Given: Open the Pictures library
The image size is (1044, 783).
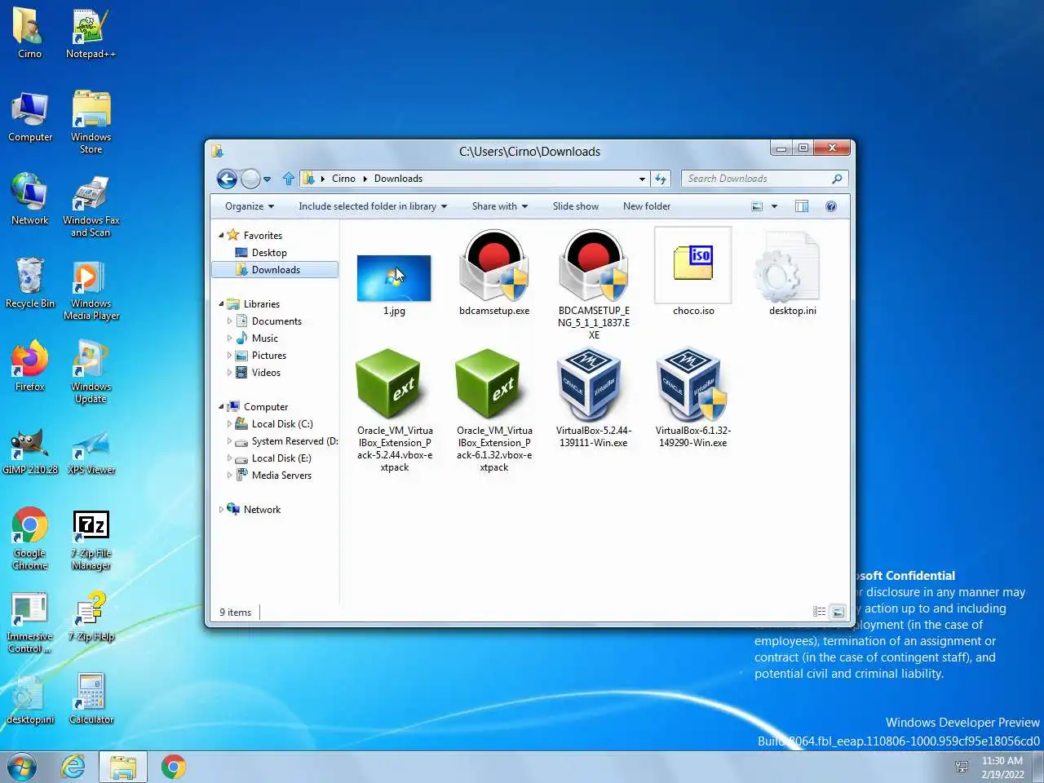Looking at the screenshot, I should point(268,356).
